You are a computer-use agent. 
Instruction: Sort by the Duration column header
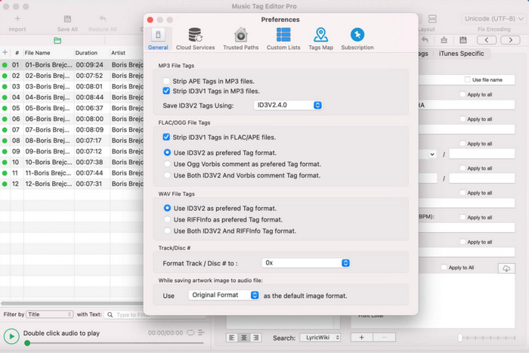pos(86,53)
